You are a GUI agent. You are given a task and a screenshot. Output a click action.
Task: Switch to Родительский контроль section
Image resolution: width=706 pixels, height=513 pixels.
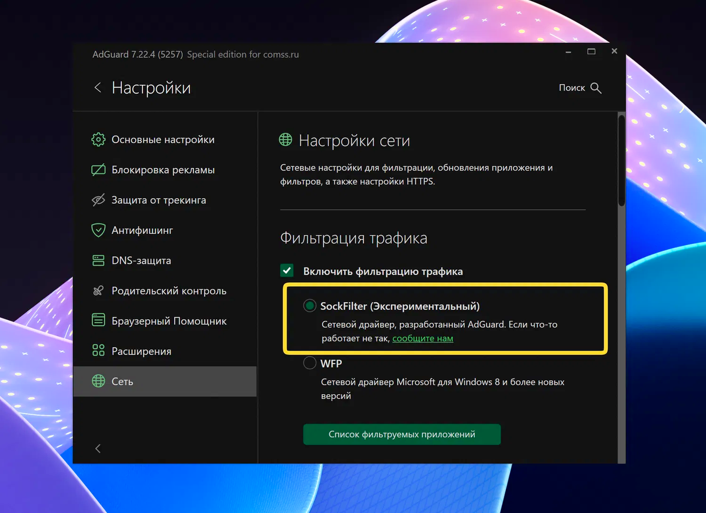[165, 291]
